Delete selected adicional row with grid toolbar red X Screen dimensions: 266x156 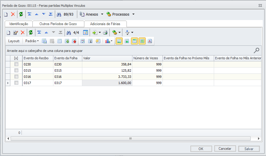[x=23, y=32]
